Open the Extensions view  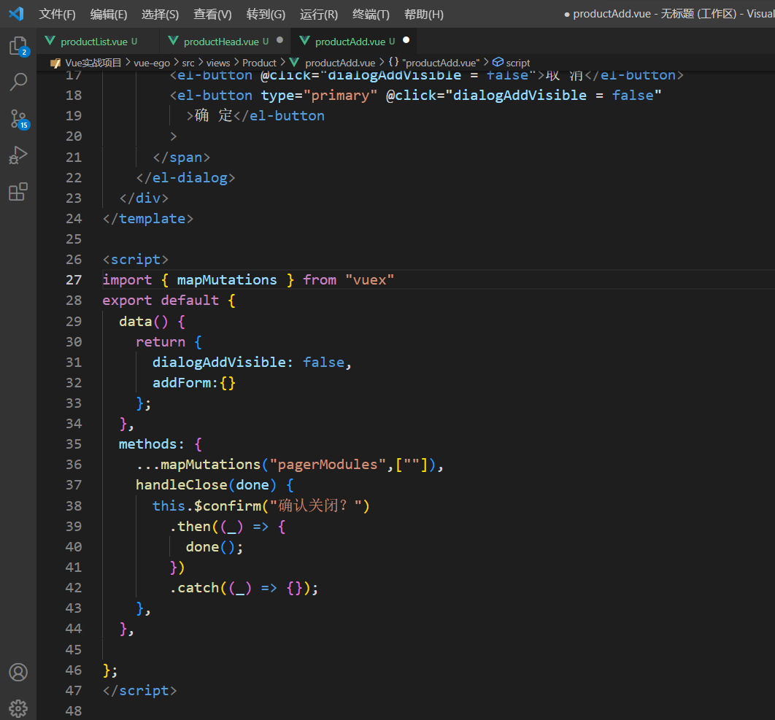[19, 192]
